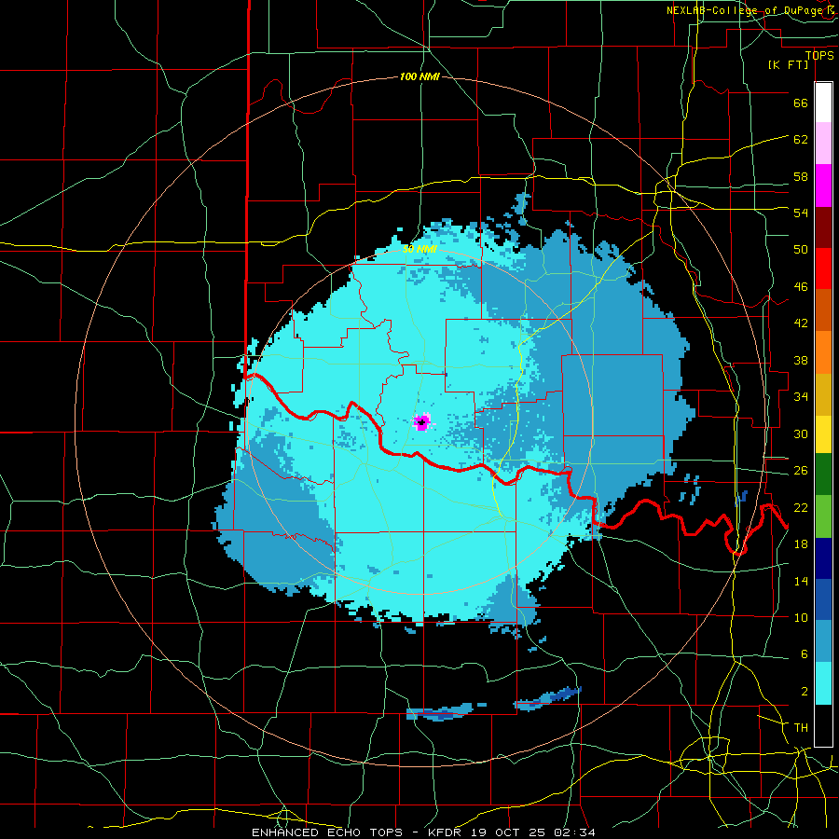This screenshot has height=839, width=839.
Task: Click the navy blue 22 kft legend swatch
Action: (x=823, y=558)
